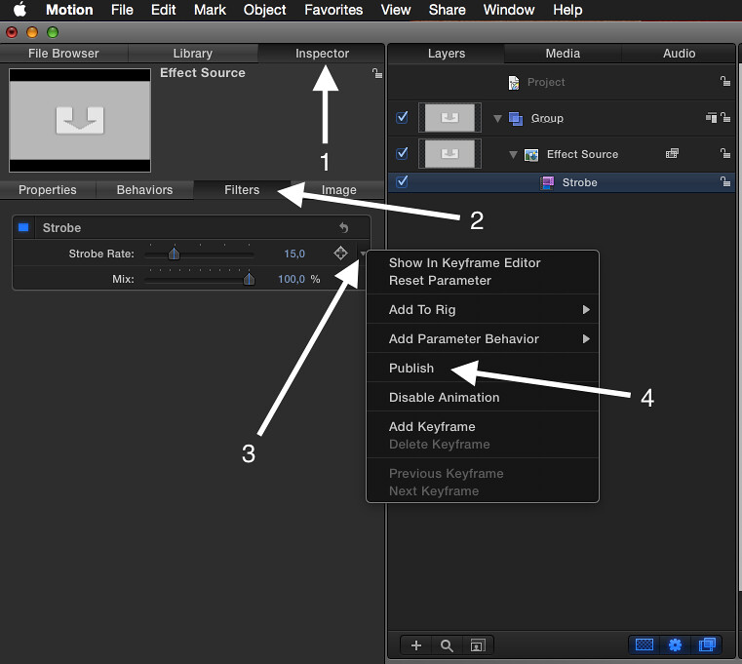The width and height of the screenshot is (742, 664).
Task: Show the layer preview frame button
Action: point(478,645)
